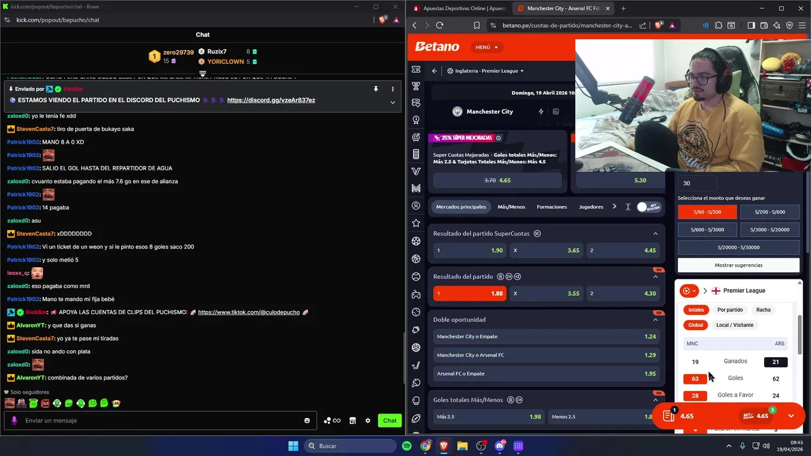Image resolution: width=811 pixels, height=456 pixels.
Task: Open the tiktok.com/@culodepucho link in chat
Action: pyautogui.click(x=248, y=312)
